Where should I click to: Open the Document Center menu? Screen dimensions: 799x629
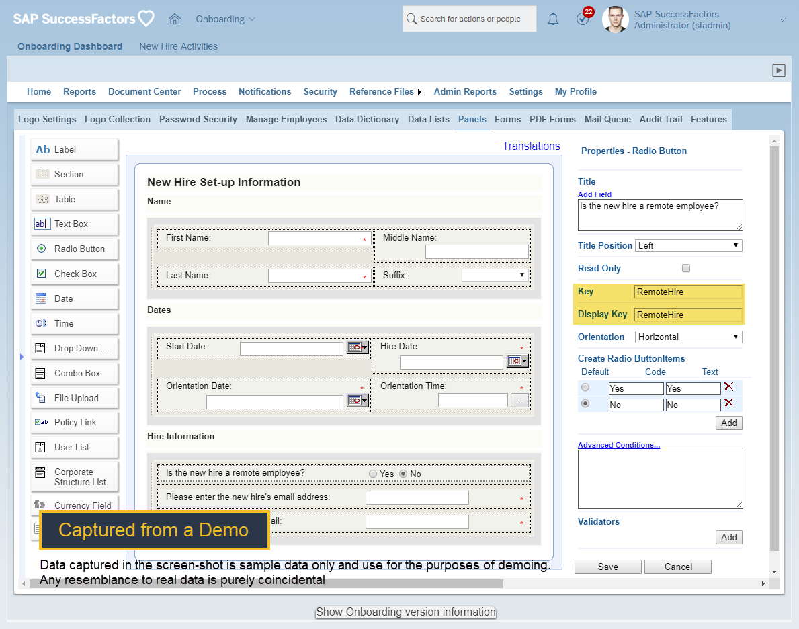[x=144, y=92]
